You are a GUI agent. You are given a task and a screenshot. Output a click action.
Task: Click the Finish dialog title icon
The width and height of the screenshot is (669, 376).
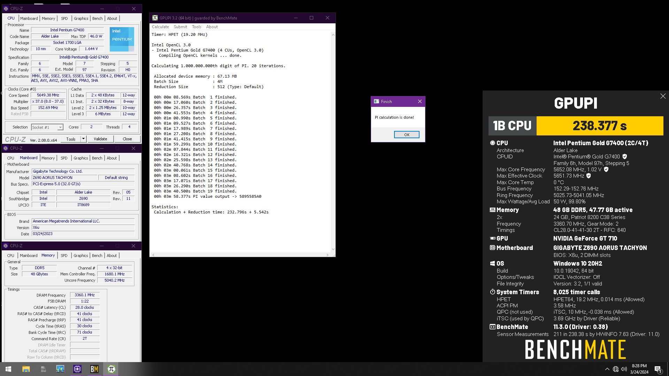[x=376, y=101]
